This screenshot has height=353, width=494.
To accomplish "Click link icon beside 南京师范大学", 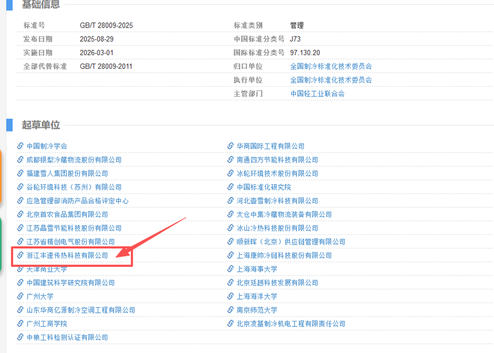I will (230, 310).
